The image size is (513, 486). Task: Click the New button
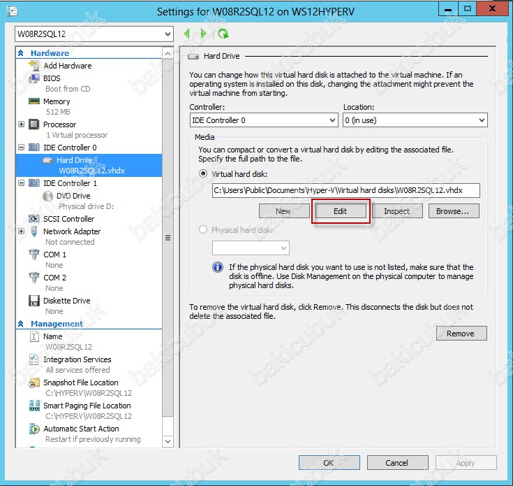(283, 211)
